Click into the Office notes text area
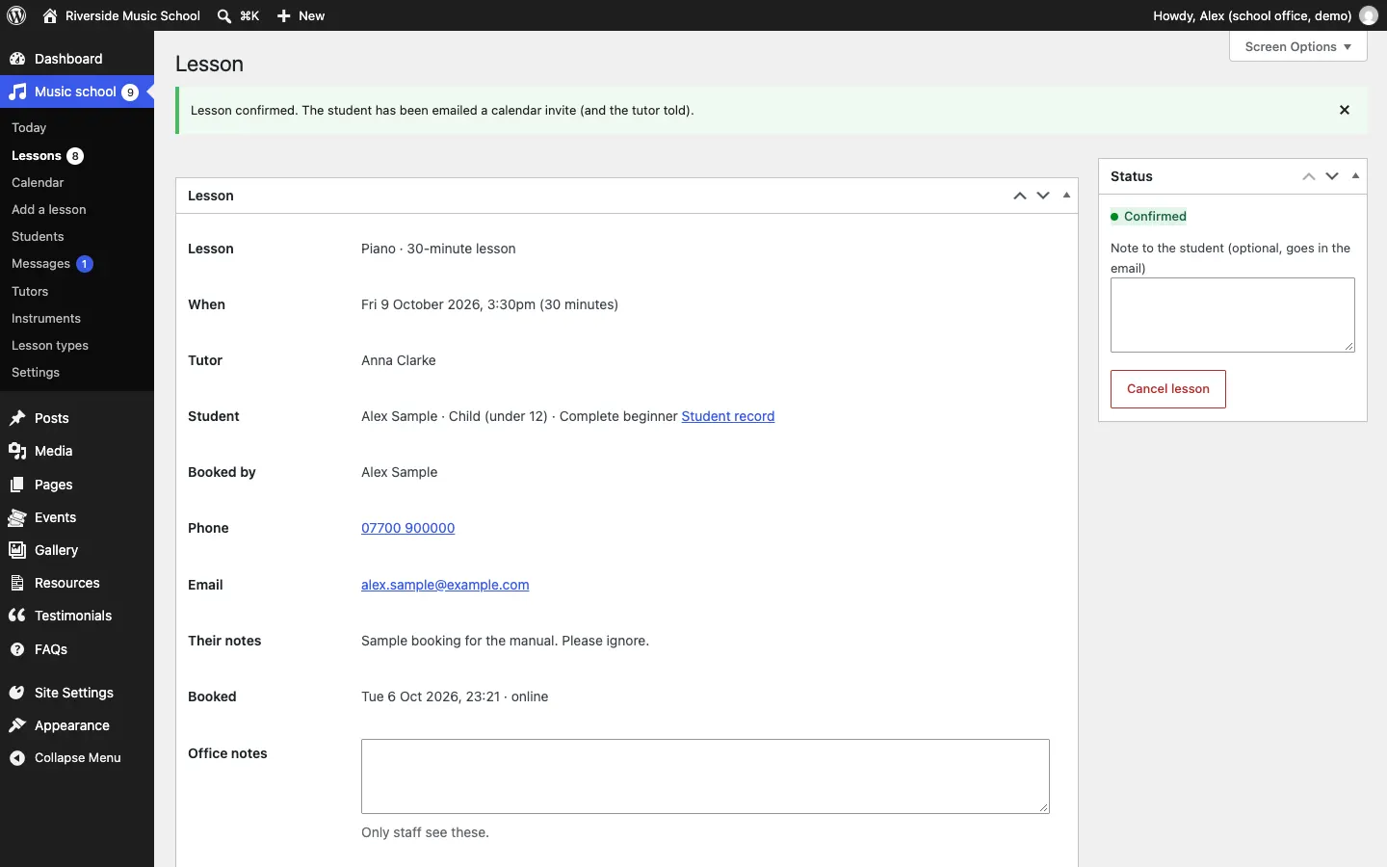The height and width of the screenshot is (867, 1387). point(706,776)
